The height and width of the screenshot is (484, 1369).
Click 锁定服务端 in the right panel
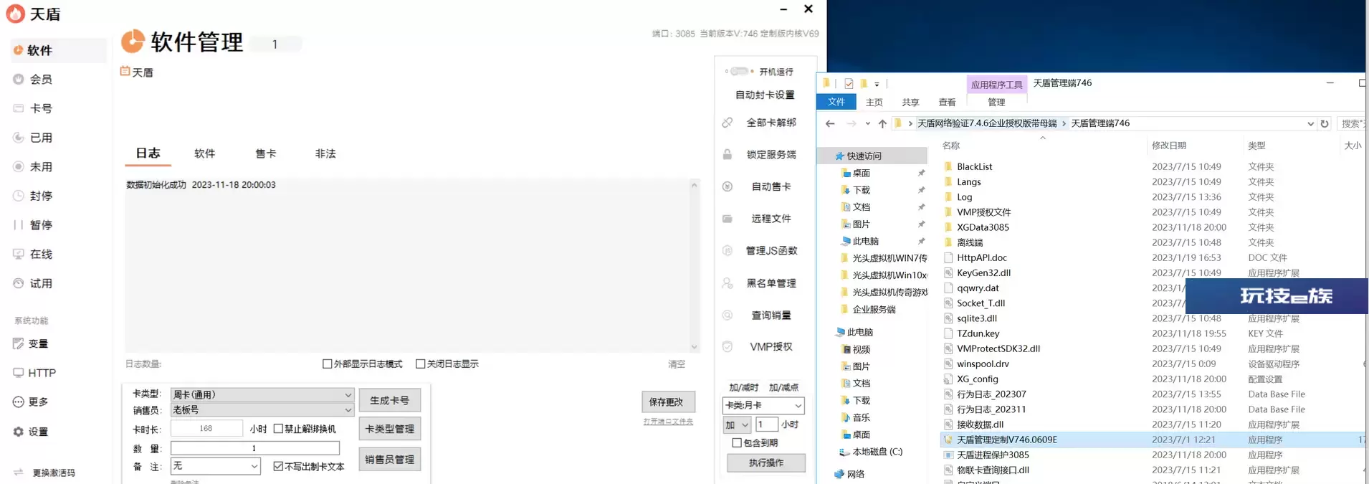771,155
